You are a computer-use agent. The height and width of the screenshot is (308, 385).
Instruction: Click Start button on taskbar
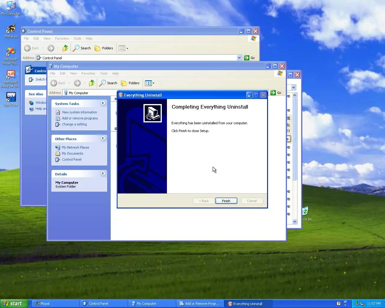tap(14, 303)
